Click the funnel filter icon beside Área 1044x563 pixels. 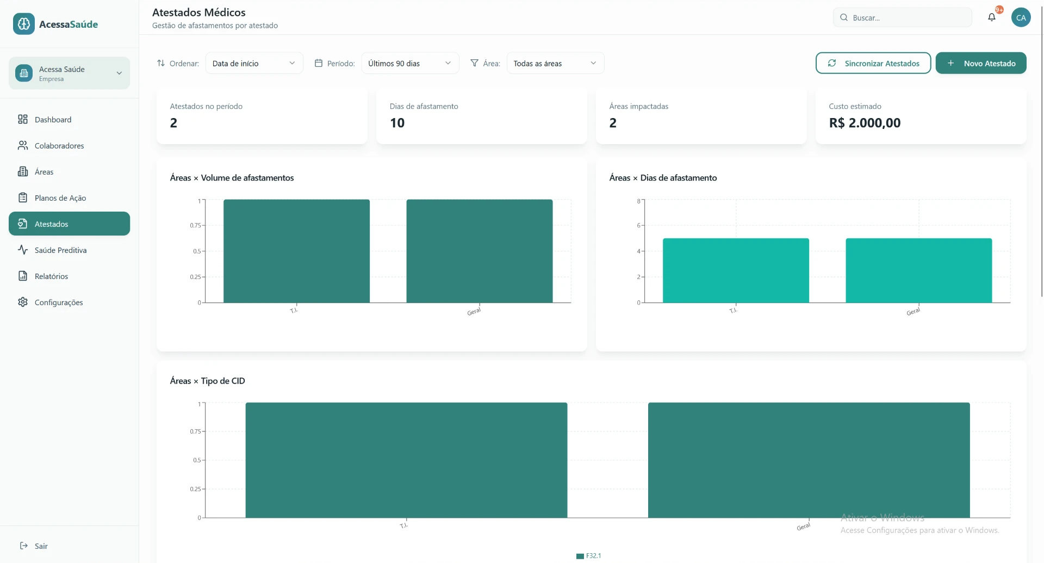(475, 63)
